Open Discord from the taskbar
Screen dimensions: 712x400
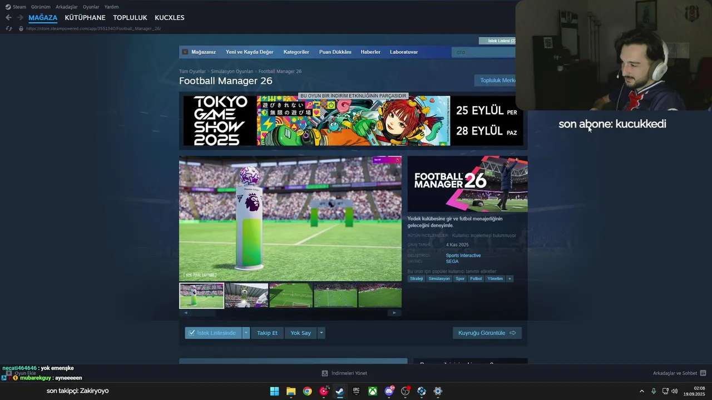[x=389, y=391]
